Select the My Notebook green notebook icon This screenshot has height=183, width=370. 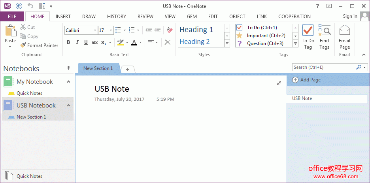8,81
